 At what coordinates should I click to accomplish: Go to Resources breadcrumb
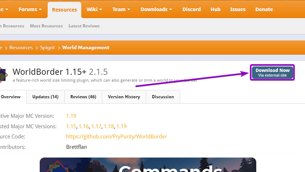[x=21, y=48]
